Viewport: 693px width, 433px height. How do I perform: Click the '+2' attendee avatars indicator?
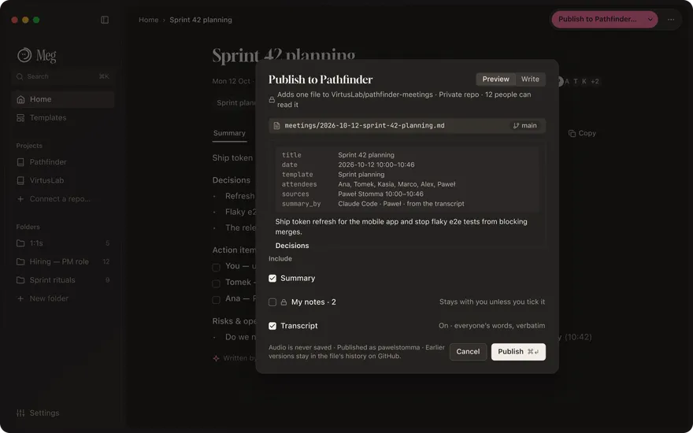point(595,81)
